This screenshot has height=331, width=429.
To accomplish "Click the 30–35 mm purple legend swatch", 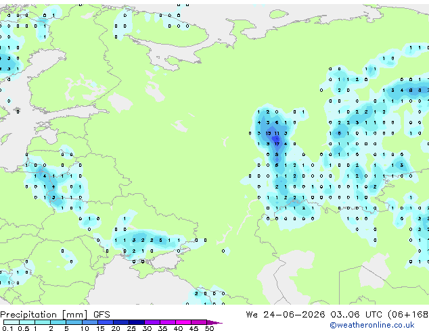I will 152,322.
